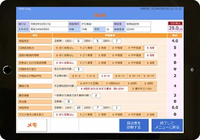Tap 終了してメニューに戻る button
Image resolution: width=200 pixels, height=140 pixels.
(167, 125)
